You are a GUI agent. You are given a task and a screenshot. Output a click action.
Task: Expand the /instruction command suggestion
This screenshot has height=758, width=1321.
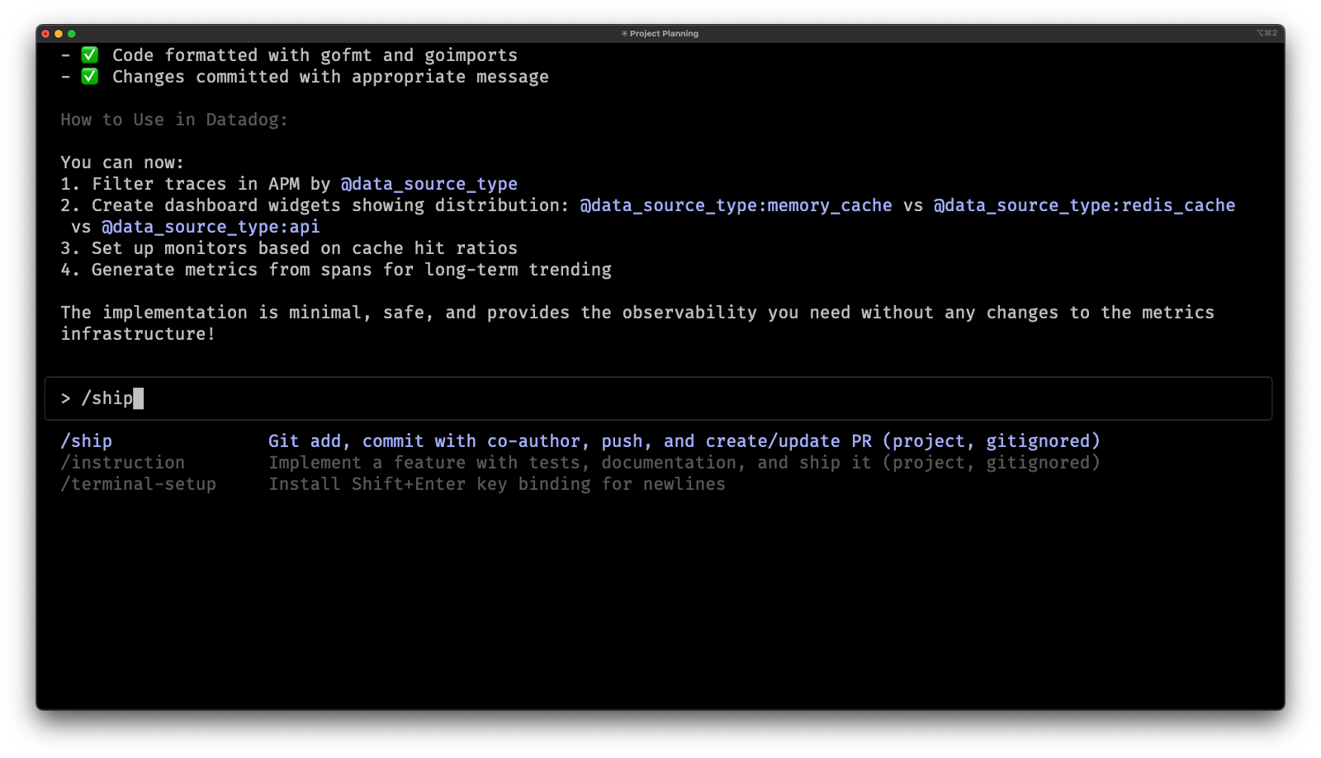[x=122, y=463]
